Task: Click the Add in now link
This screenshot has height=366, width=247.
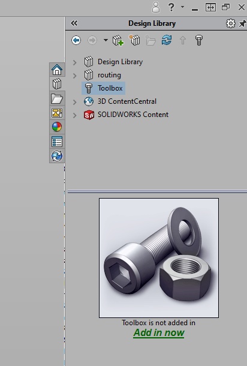Action: [159, 332]
